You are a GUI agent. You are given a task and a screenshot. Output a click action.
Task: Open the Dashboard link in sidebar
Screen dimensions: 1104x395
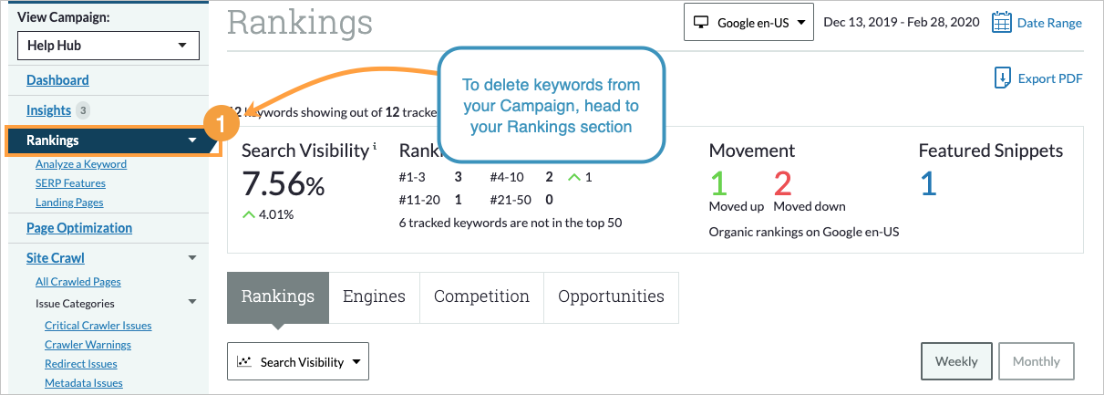[x=57, y=80]
